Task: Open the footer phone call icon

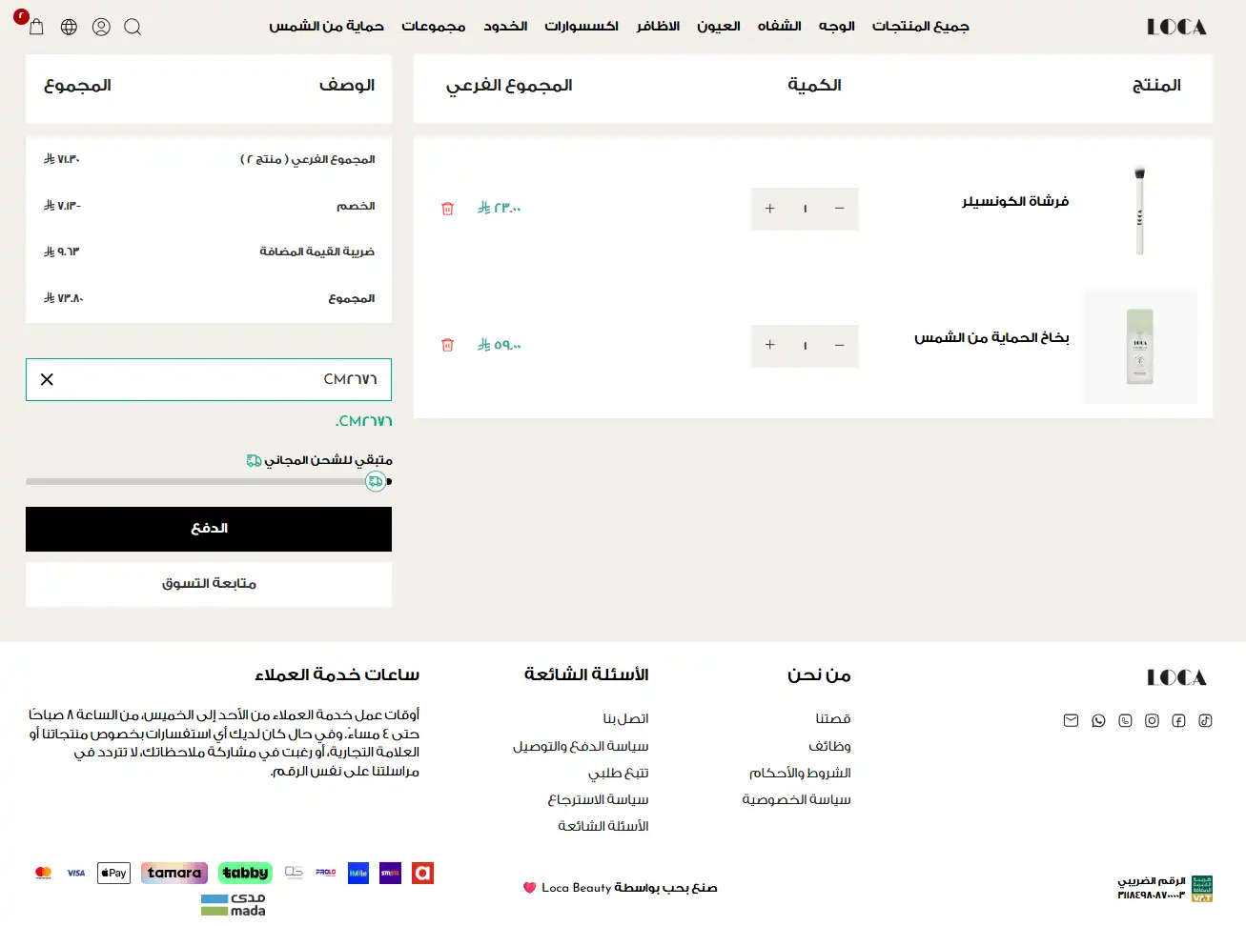Action: tap(1125, 720)
